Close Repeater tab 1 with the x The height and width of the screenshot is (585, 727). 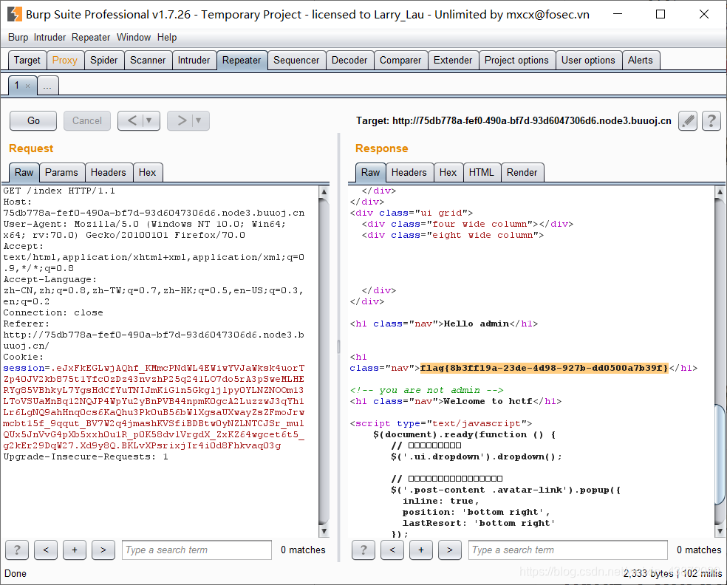tap(28, 86)
